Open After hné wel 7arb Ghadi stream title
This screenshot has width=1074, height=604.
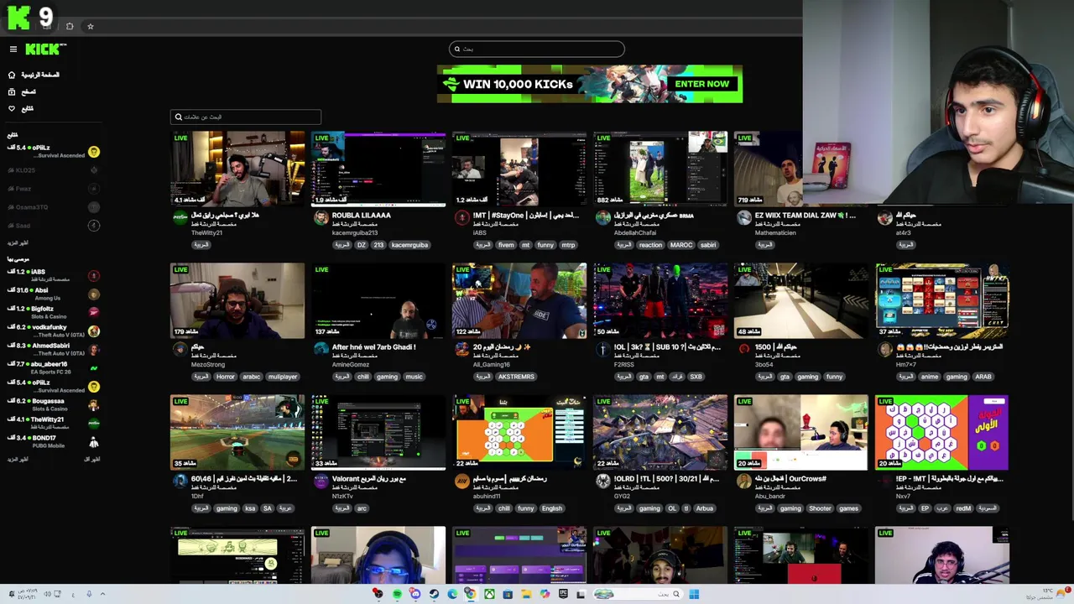(373, 346)
